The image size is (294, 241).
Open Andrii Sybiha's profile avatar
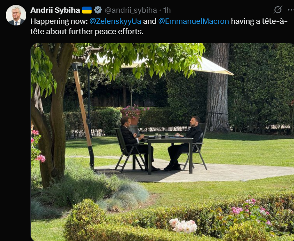tap(16, 15)
